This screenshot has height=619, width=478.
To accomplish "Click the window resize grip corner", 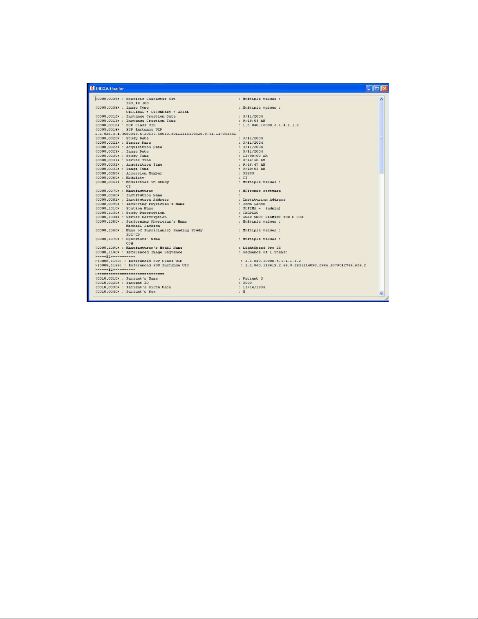I will click(x=386, y=298).
